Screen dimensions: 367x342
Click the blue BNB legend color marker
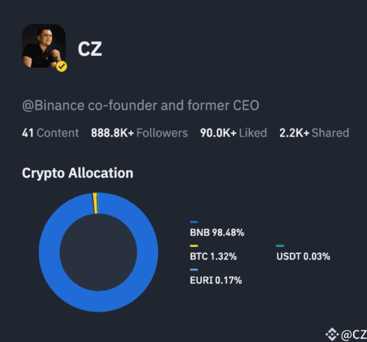(194, 222)
